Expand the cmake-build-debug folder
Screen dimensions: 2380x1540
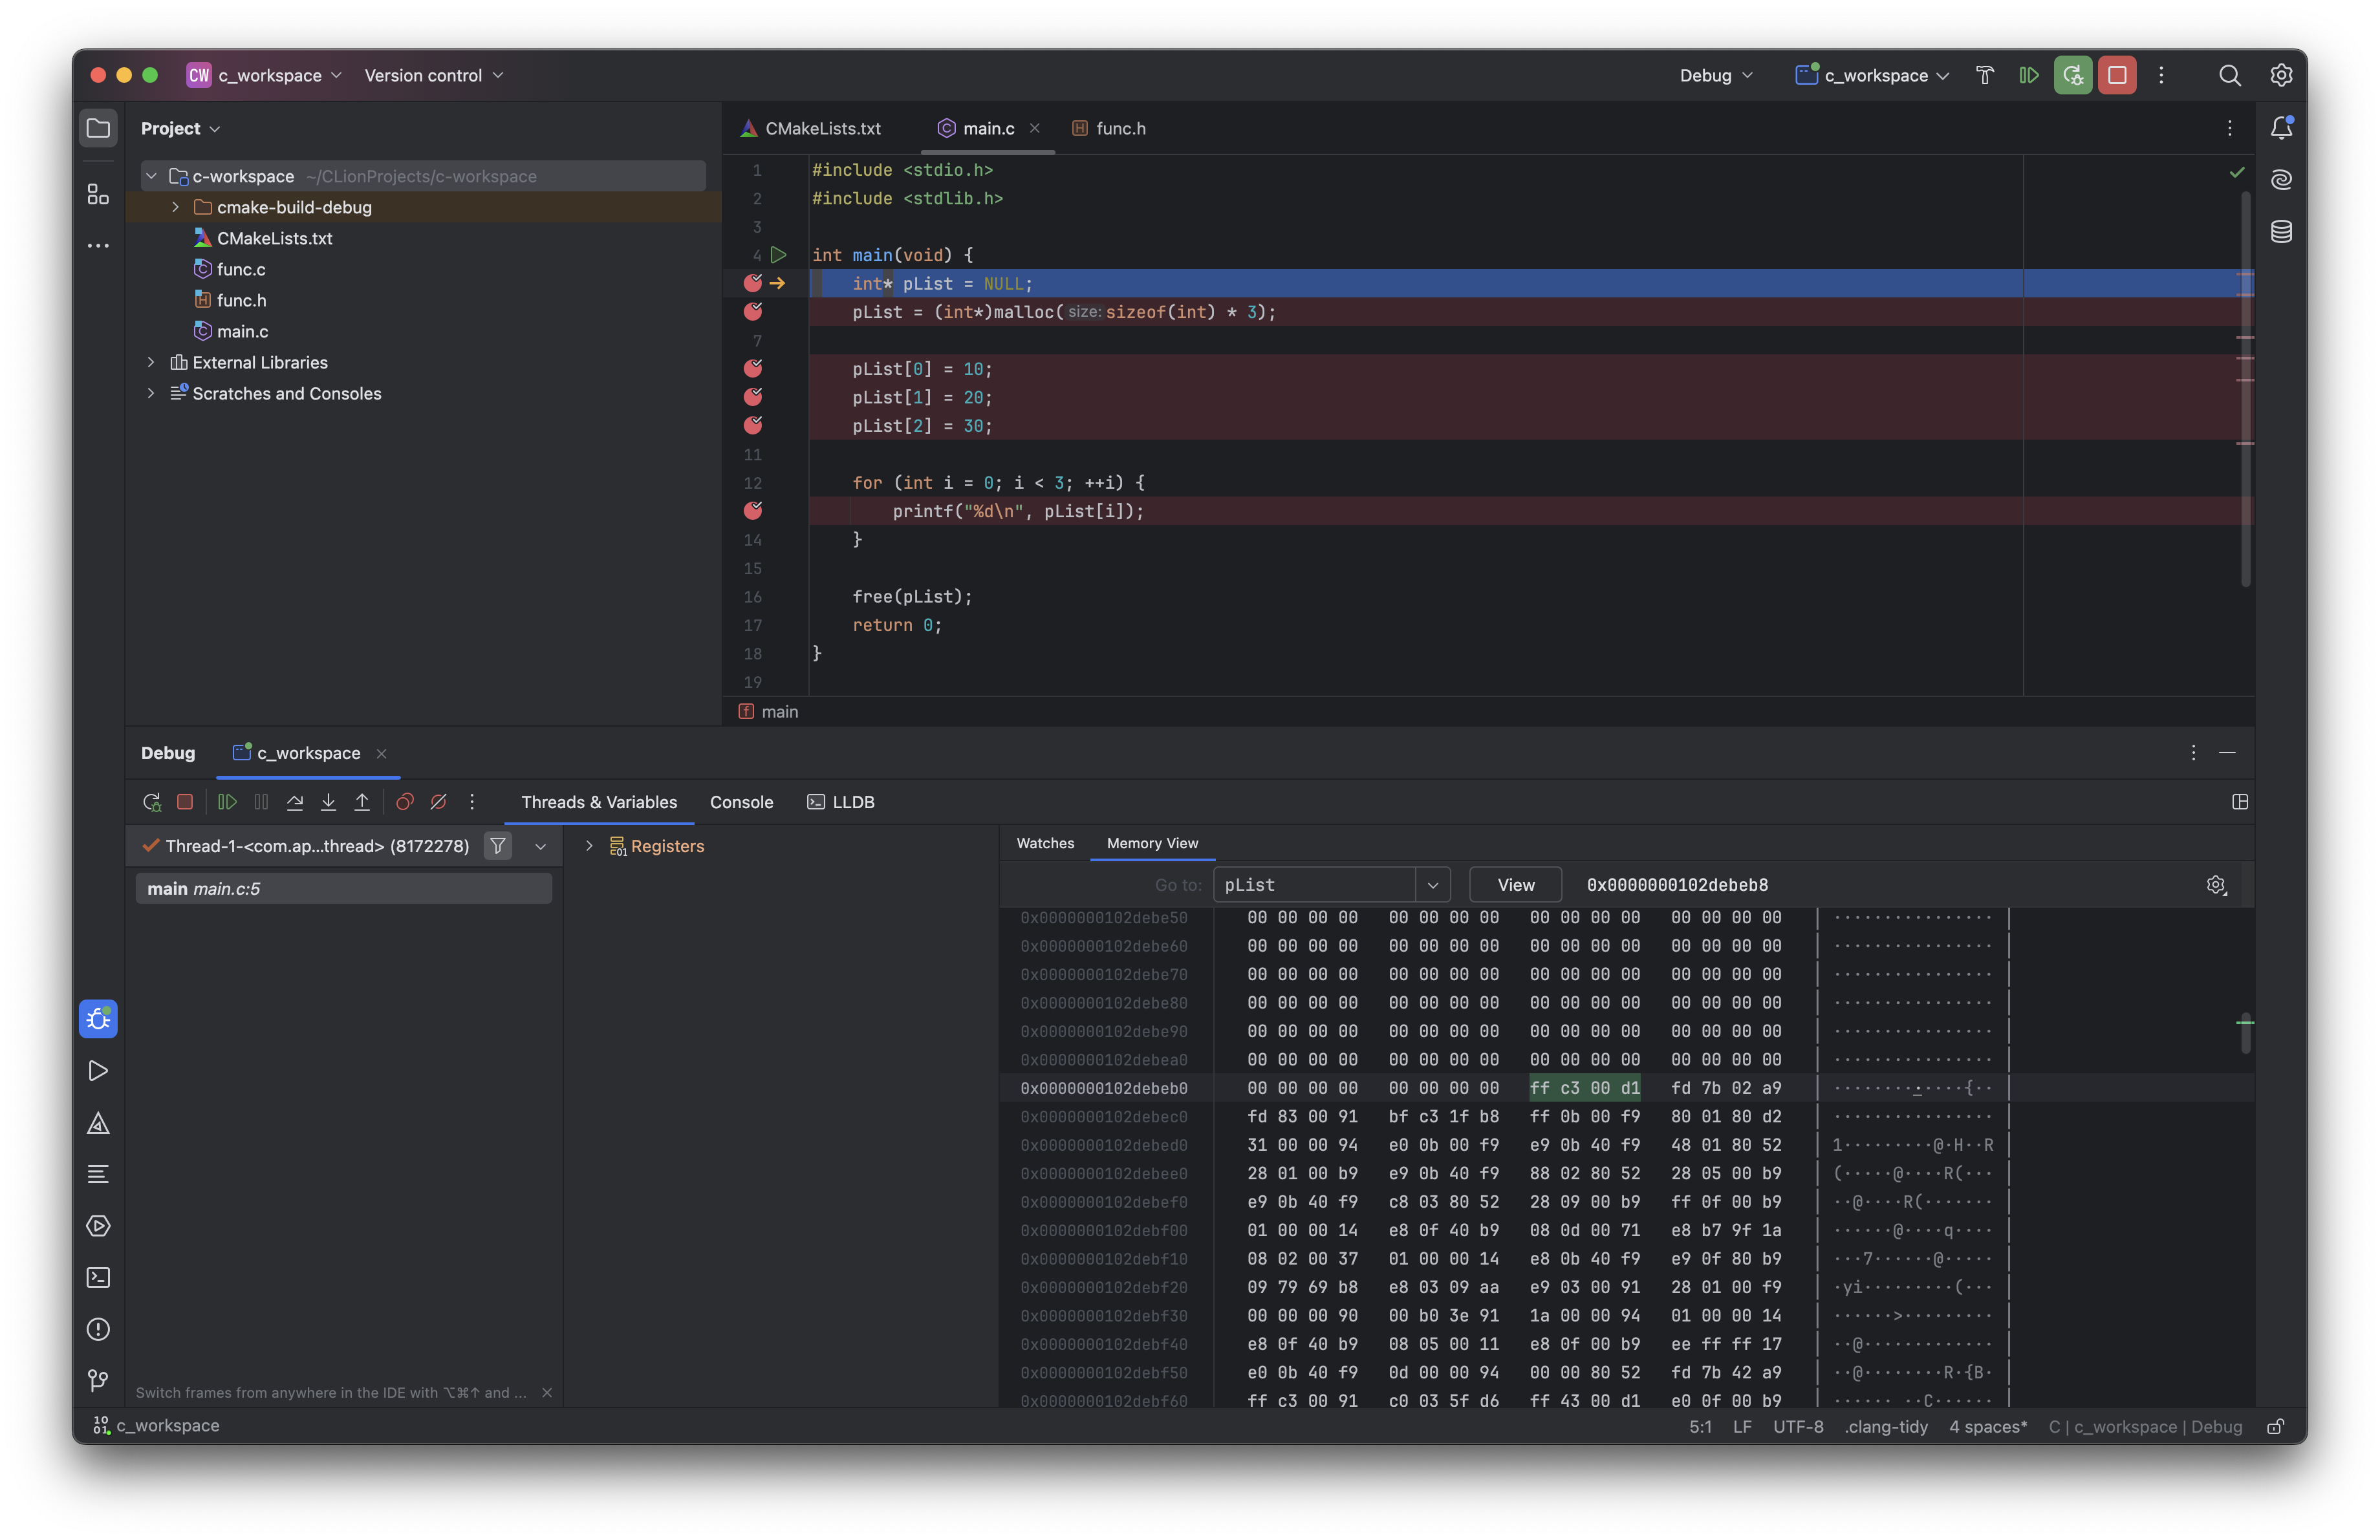tap(173, 206)
